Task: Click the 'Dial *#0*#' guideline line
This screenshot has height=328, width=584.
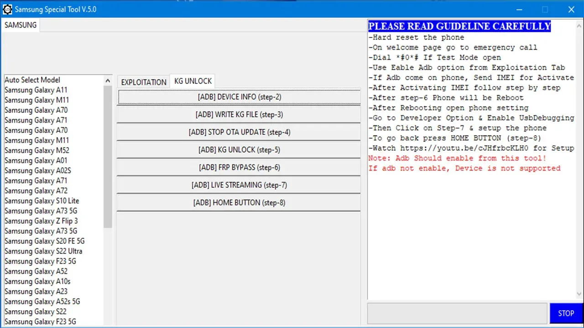Action: point(434,57)
